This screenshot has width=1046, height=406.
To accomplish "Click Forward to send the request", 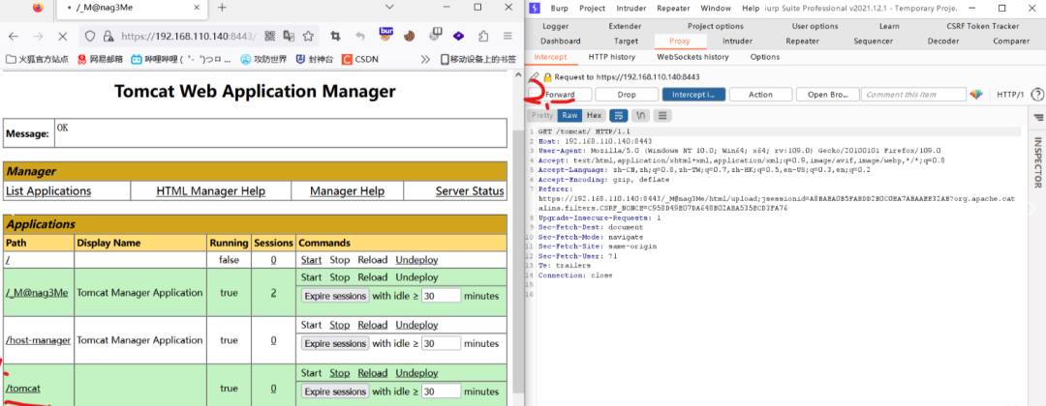I will point(560,95).
